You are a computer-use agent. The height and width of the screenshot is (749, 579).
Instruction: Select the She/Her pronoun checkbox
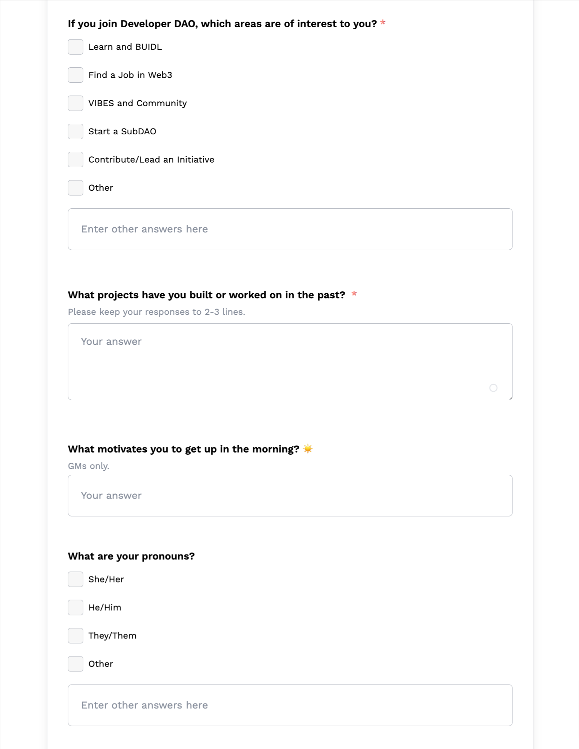(75, 580)
